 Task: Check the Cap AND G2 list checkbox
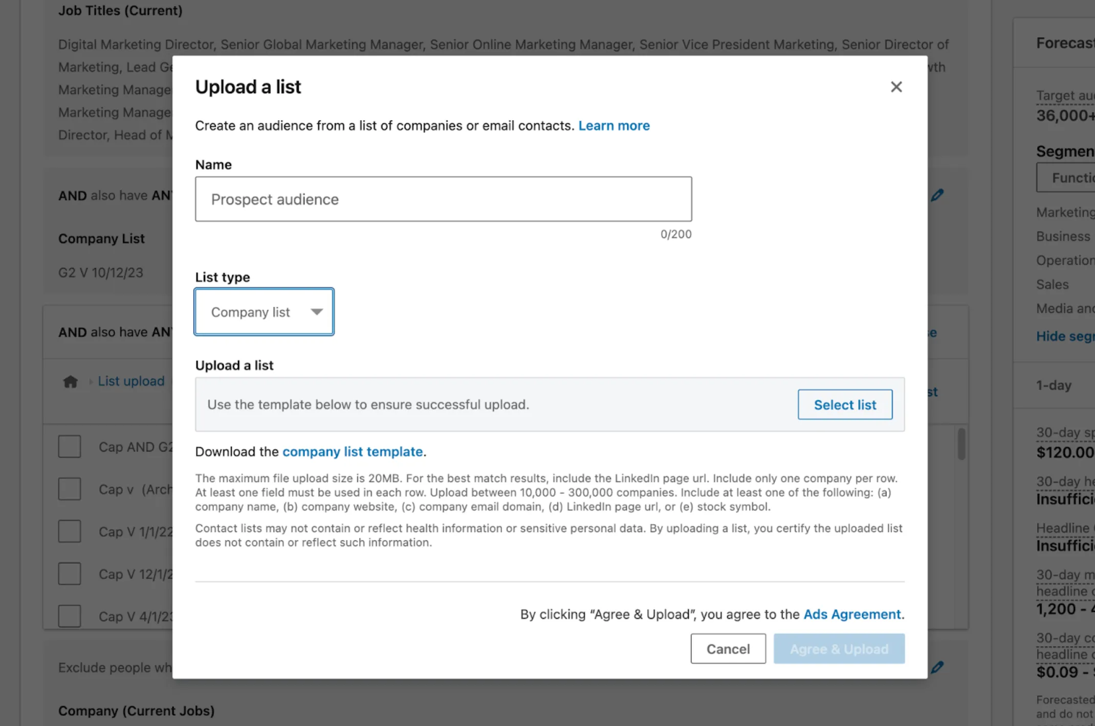pos(70,447)
